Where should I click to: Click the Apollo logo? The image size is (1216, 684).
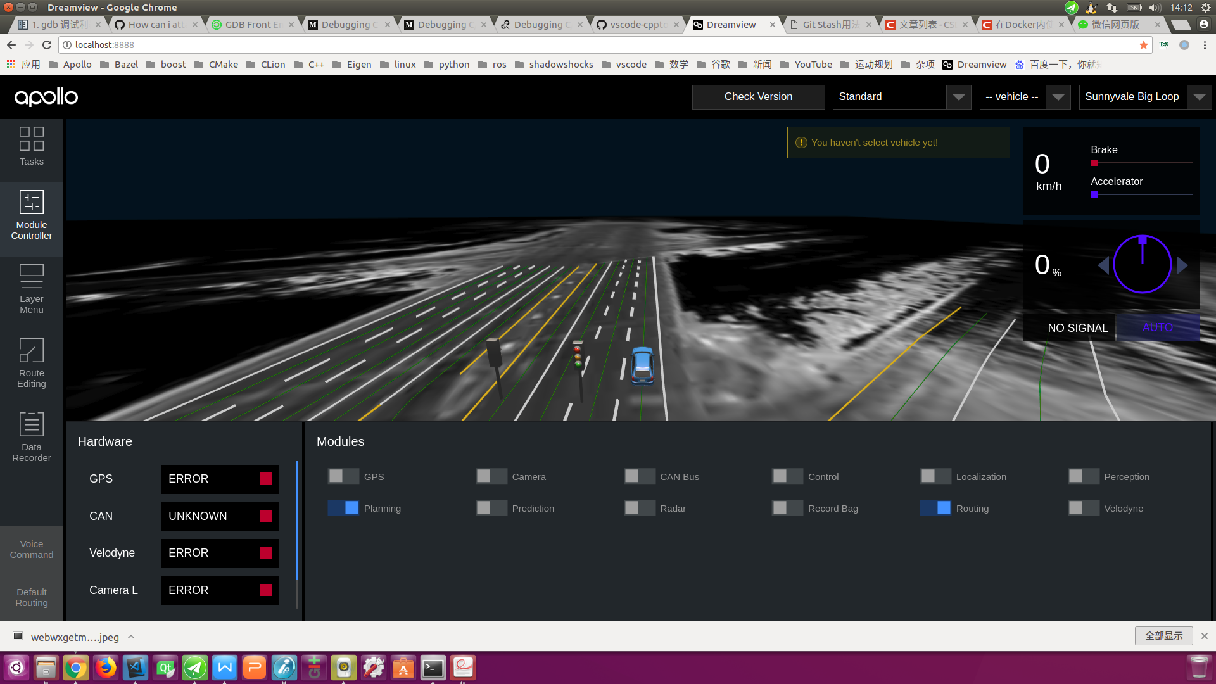click(46, 97)
